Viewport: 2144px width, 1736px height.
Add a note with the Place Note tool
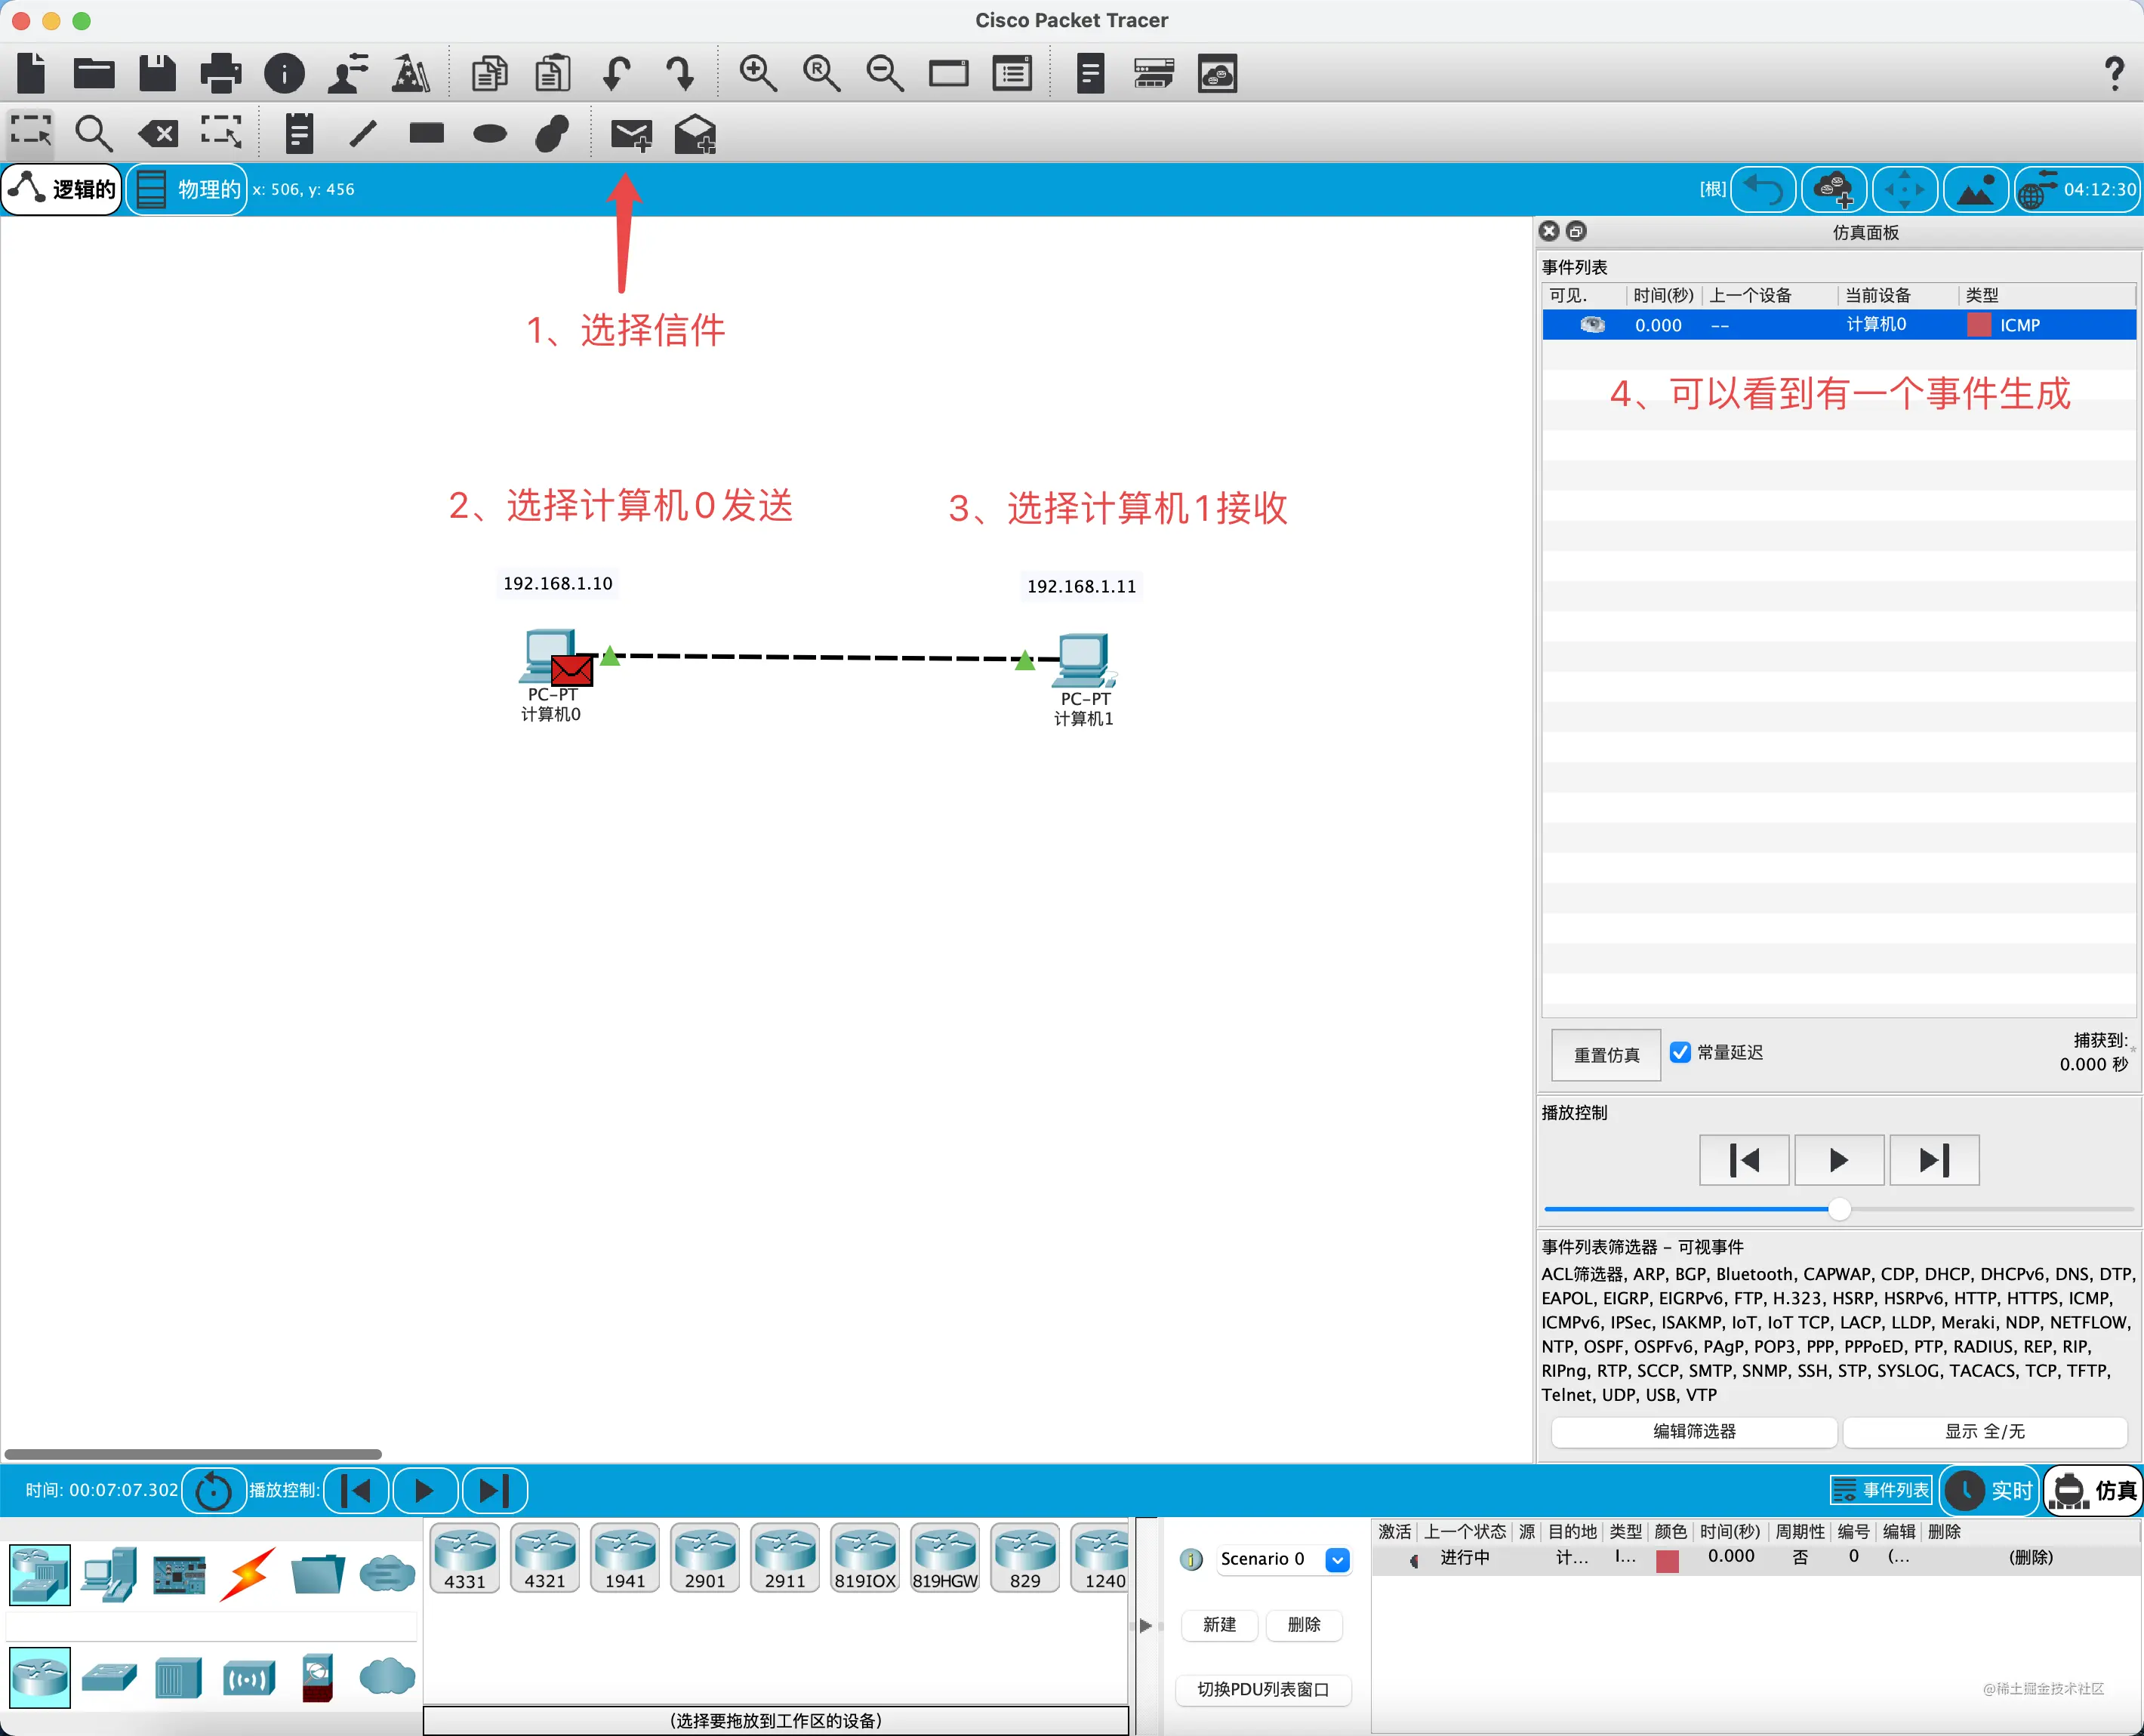[299, 133]
